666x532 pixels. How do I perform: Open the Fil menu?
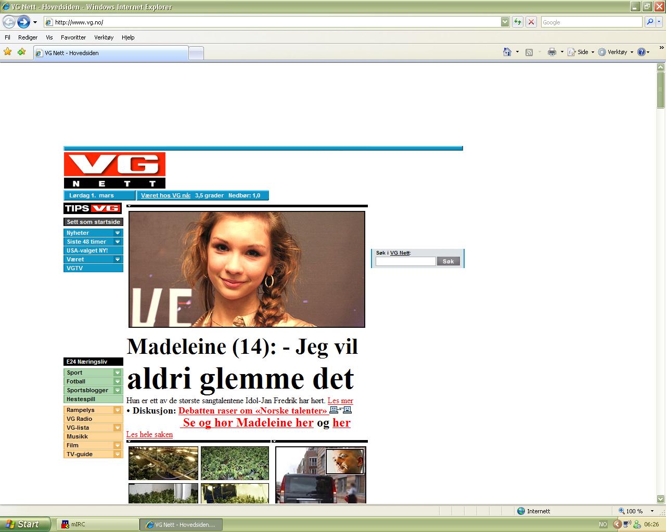[7, 37]
